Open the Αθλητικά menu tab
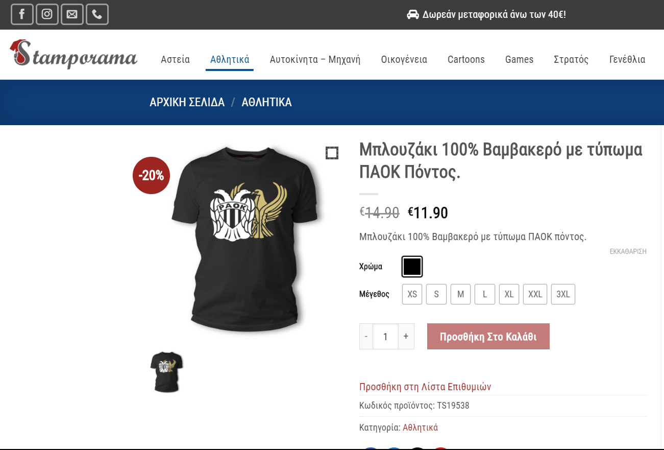The height and width of the screenshot is (450, 664). click(x=230, y=59)
